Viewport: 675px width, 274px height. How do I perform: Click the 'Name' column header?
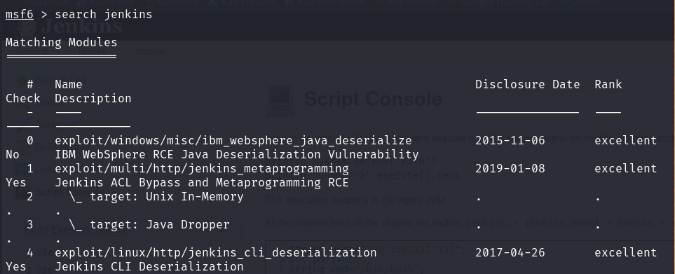point(69,84)
